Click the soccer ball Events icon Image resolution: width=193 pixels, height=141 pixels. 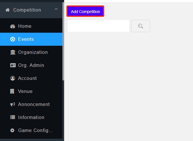(x=12, y=39)
